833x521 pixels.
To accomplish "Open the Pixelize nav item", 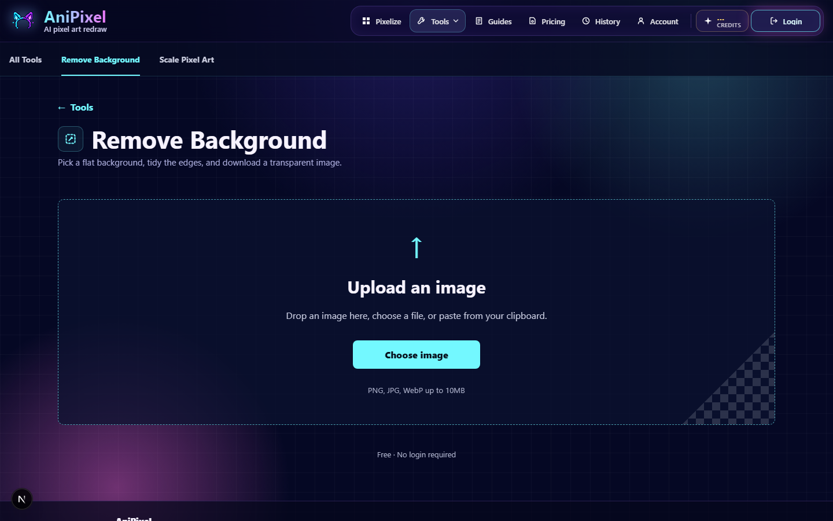I will (x=382, y=21).
